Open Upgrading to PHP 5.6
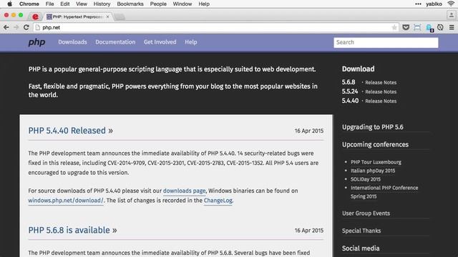458x257 pixels. coord(373,127)
